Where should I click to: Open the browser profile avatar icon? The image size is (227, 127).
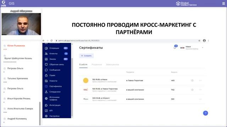click(x=204, y=41)
